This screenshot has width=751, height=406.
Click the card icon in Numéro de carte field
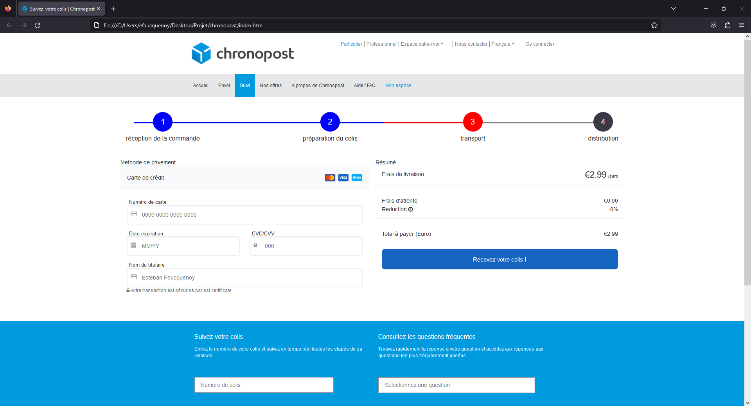[134, 214]
